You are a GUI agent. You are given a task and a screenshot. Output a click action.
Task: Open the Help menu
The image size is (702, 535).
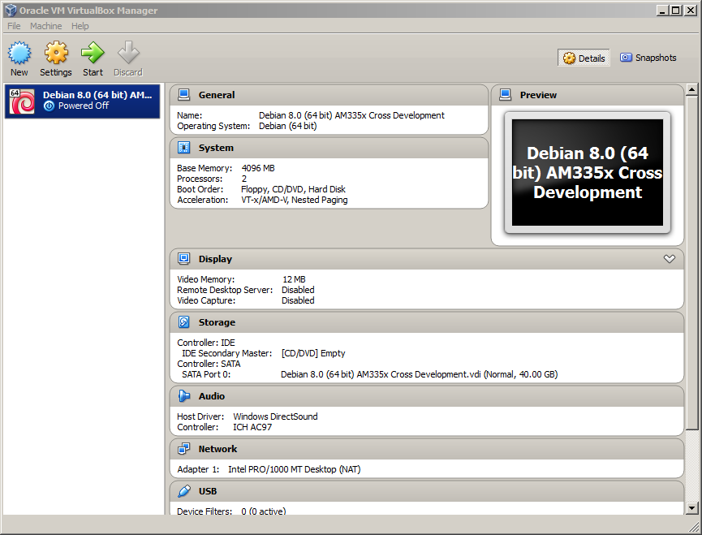[80, 26]
